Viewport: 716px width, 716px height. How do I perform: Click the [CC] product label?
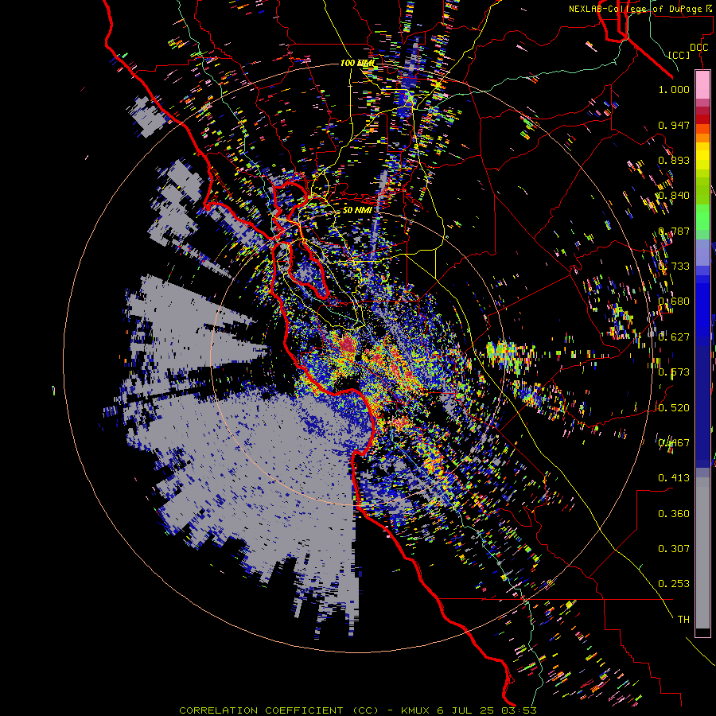[679, 55]
